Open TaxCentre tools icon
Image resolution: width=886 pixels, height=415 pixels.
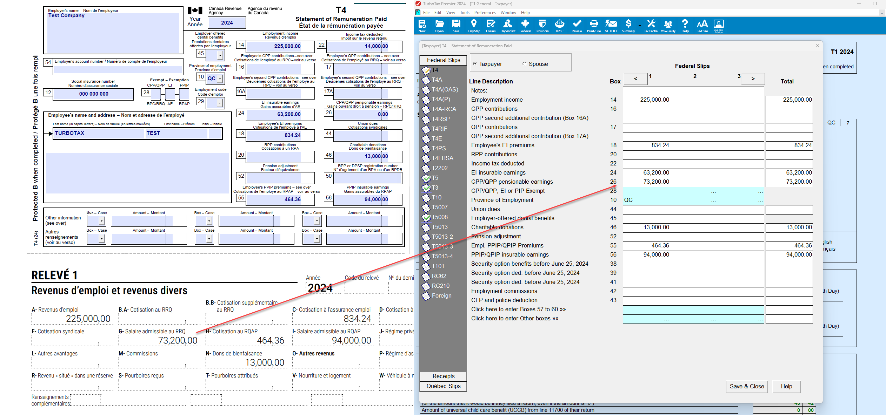click(x=651, y=26)
